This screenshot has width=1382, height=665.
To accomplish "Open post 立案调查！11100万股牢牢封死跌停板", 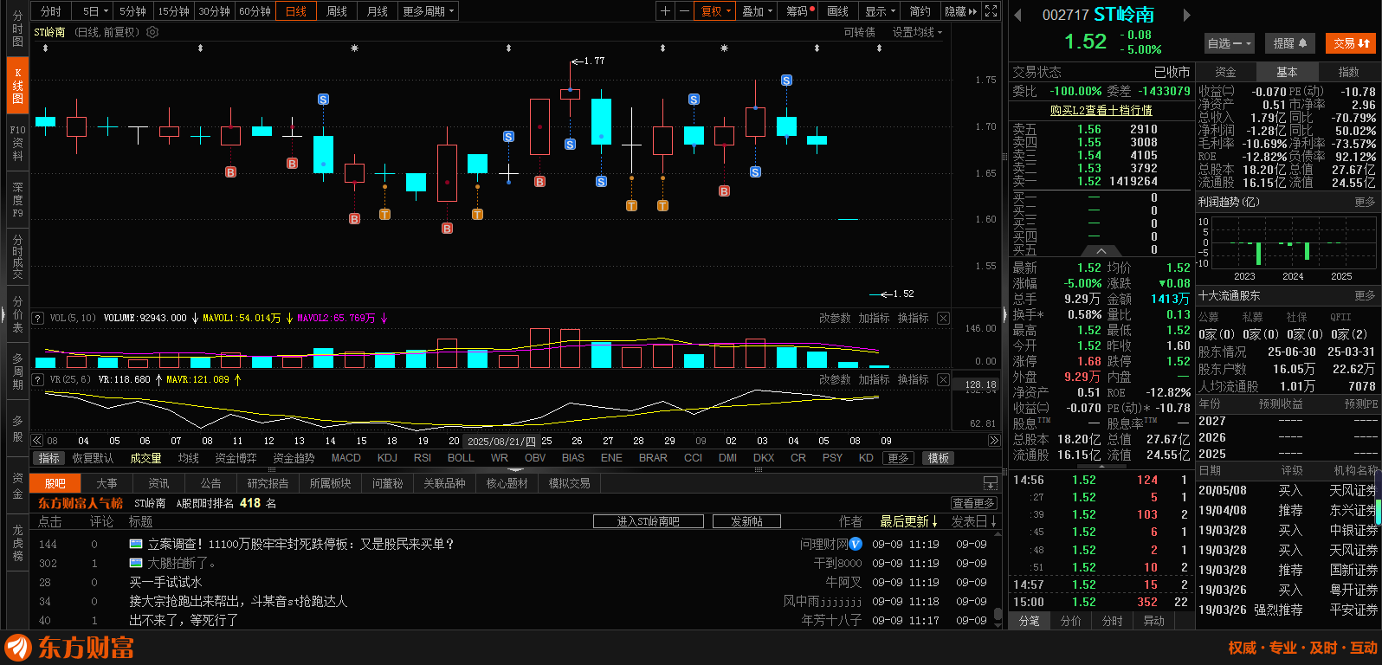I will pos(300,544).
